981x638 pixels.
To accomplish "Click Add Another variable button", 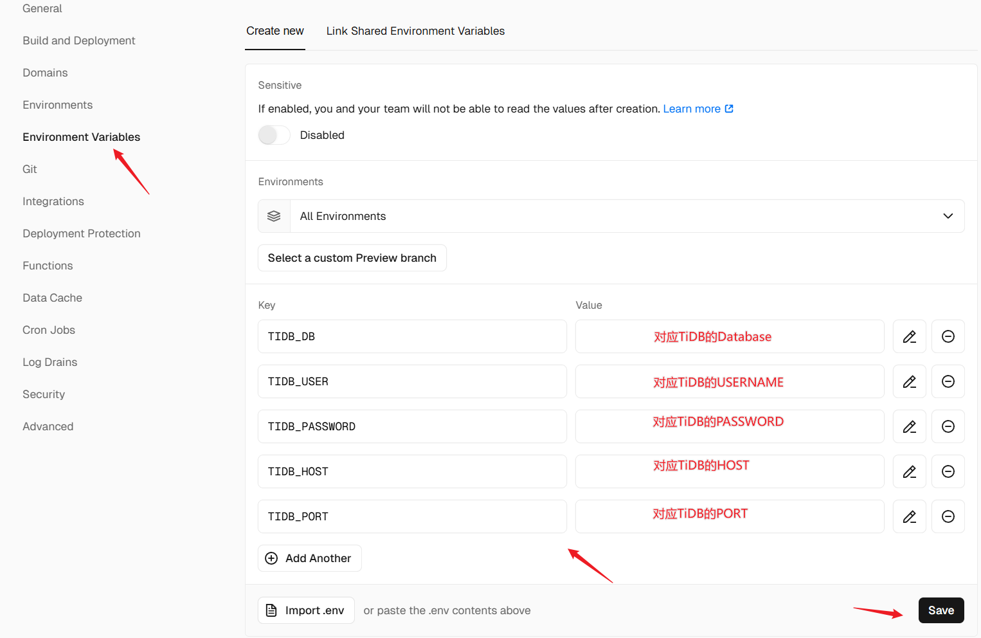I will (x=310, y=558).
